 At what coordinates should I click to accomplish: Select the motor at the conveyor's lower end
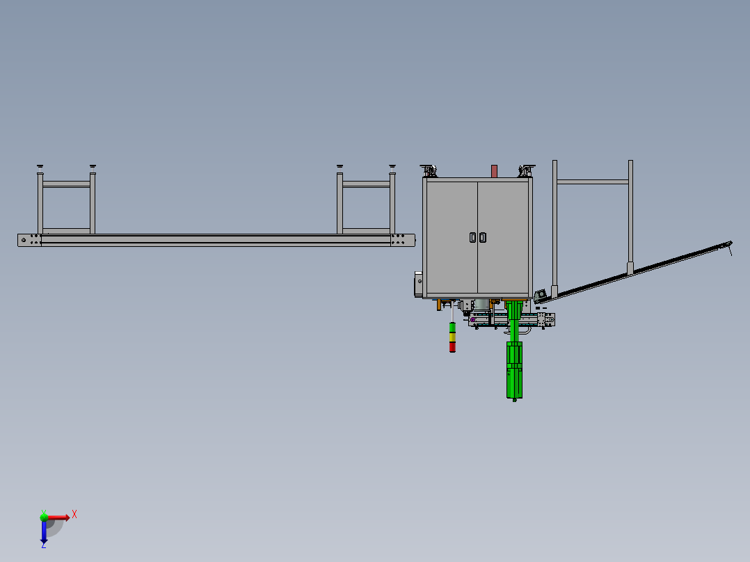541,295
